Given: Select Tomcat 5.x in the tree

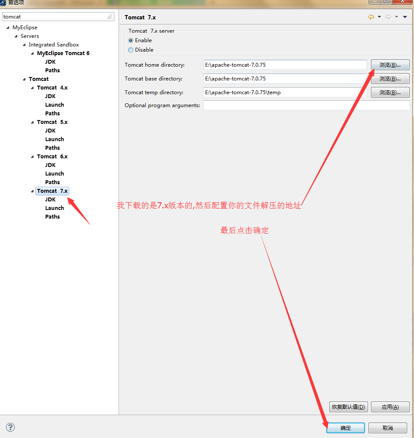Looking at the screenshot, I should 52,122.
